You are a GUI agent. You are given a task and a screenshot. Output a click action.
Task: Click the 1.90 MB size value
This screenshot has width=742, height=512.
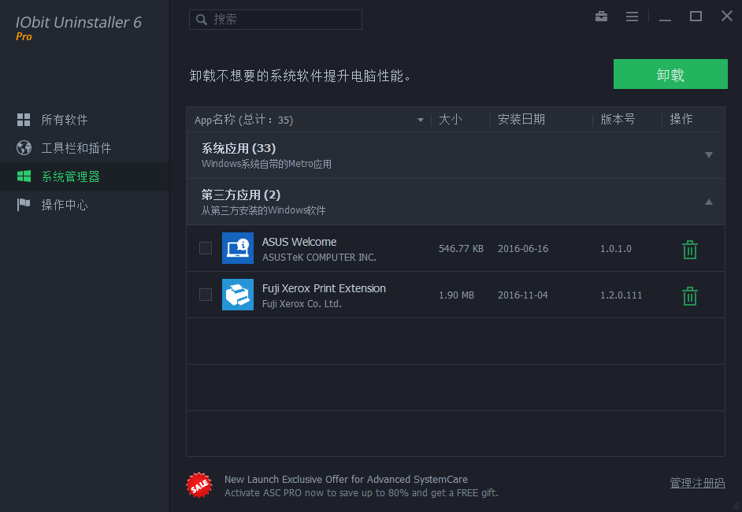tap(456, 295)
